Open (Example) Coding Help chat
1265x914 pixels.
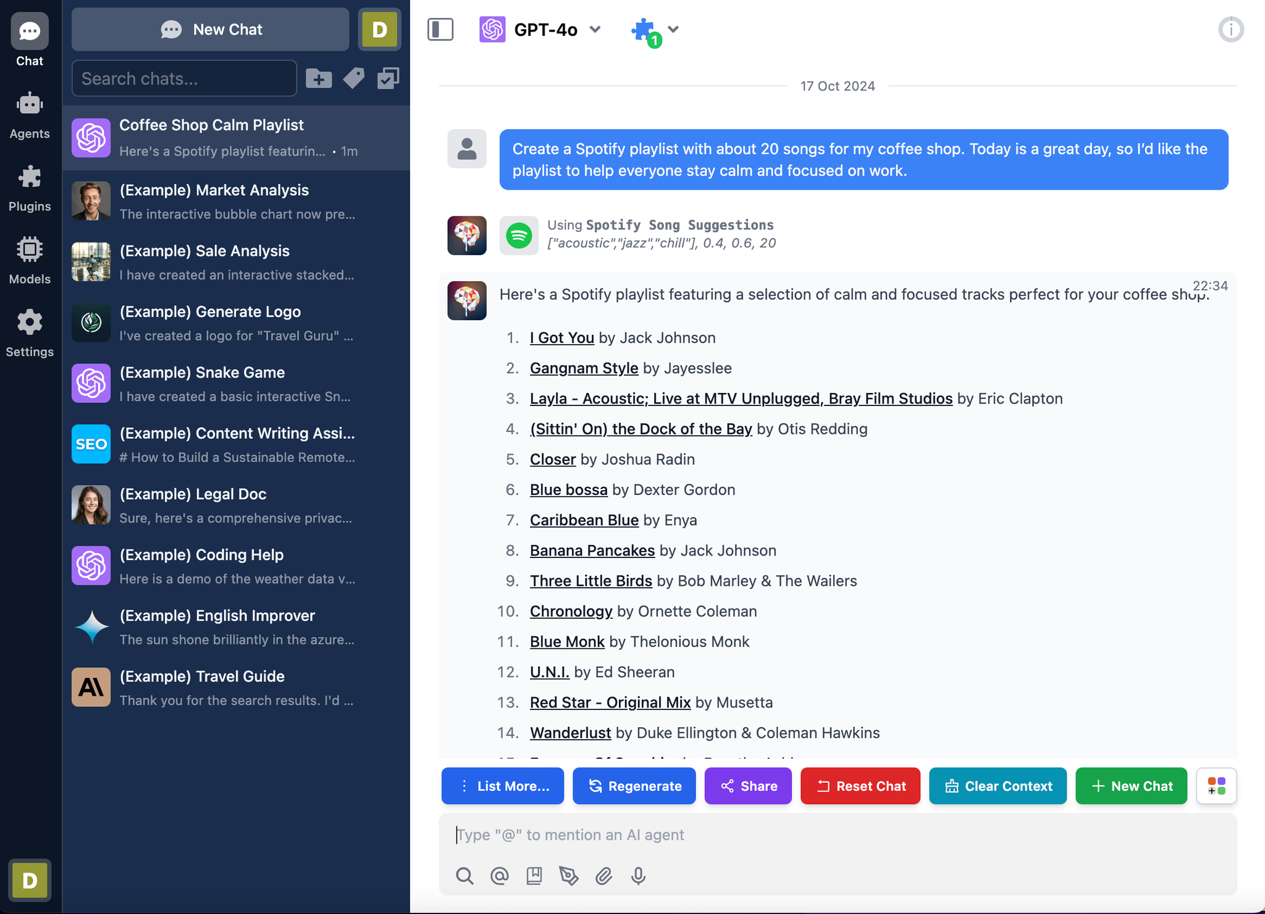[236, 566]
